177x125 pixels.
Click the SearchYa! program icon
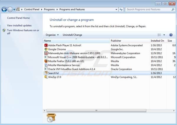tap(46, 73)
